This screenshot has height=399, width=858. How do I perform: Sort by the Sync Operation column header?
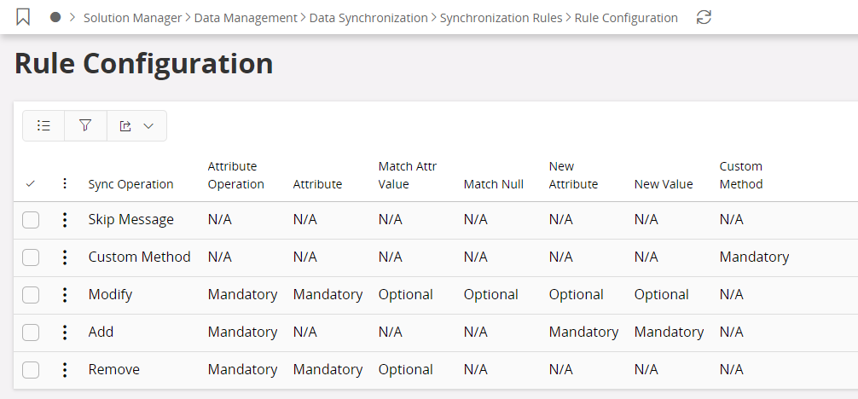(x=130, y=184)
